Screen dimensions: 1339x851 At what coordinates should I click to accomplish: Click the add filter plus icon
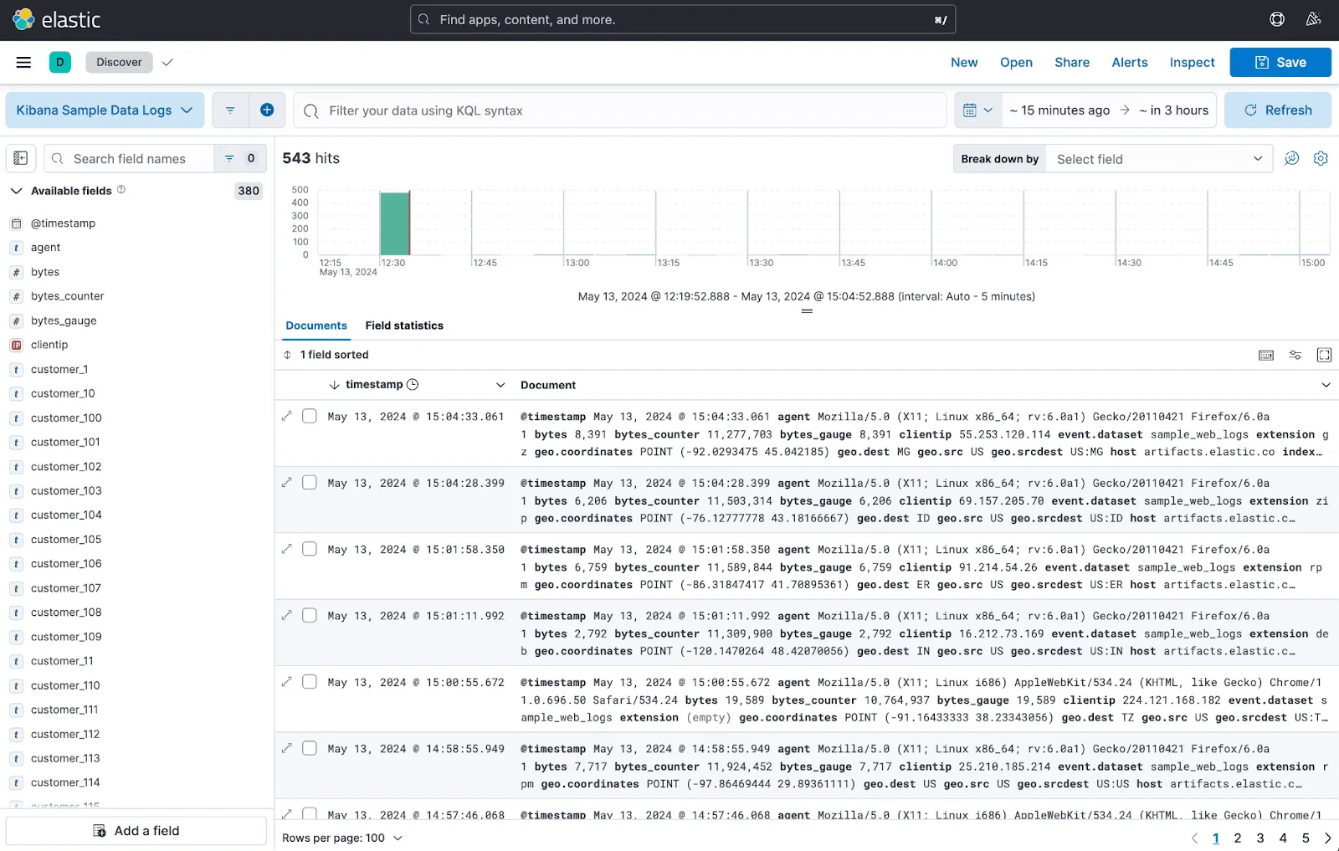pyautogui.click(x=267, y=110)
